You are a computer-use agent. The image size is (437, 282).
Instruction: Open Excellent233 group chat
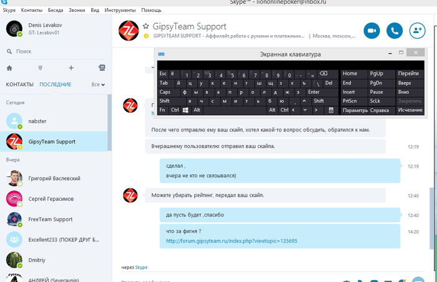coord(54,239)
